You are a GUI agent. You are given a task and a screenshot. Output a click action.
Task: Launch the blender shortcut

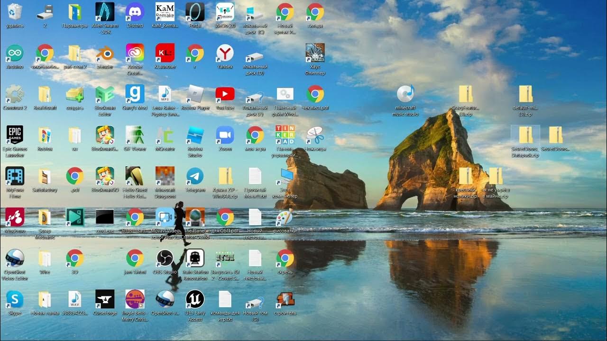tap(105, 53)
